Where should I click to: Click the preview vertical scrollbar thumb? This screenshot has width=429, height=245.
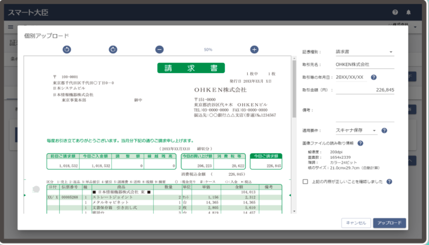(x=294, y=89)
